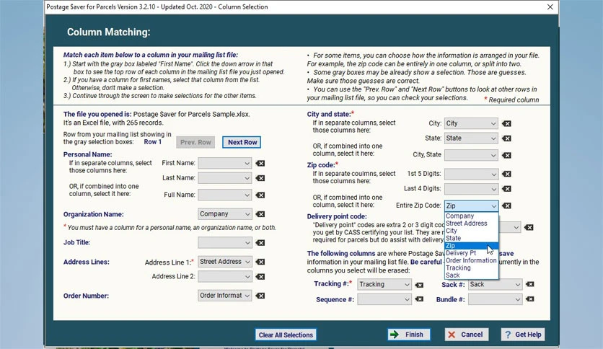Screen dimensions: 603x349
Task: Clear the First Name selection
Action: click(260, 164)
